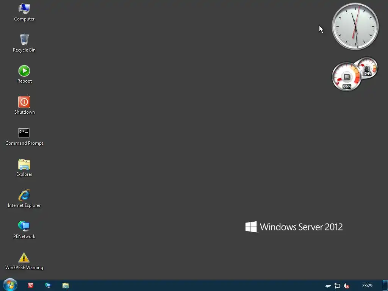Click the memory gauge showing 24%

[367, 67]
